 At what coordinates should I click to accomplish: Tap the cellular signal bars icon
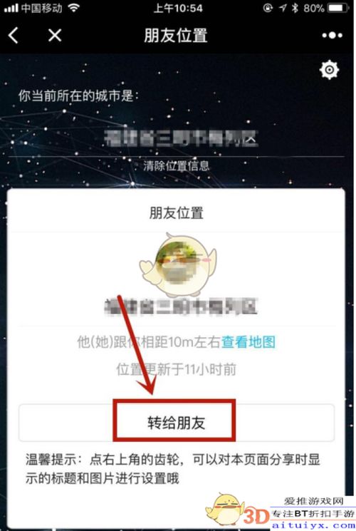pos(11,8)
